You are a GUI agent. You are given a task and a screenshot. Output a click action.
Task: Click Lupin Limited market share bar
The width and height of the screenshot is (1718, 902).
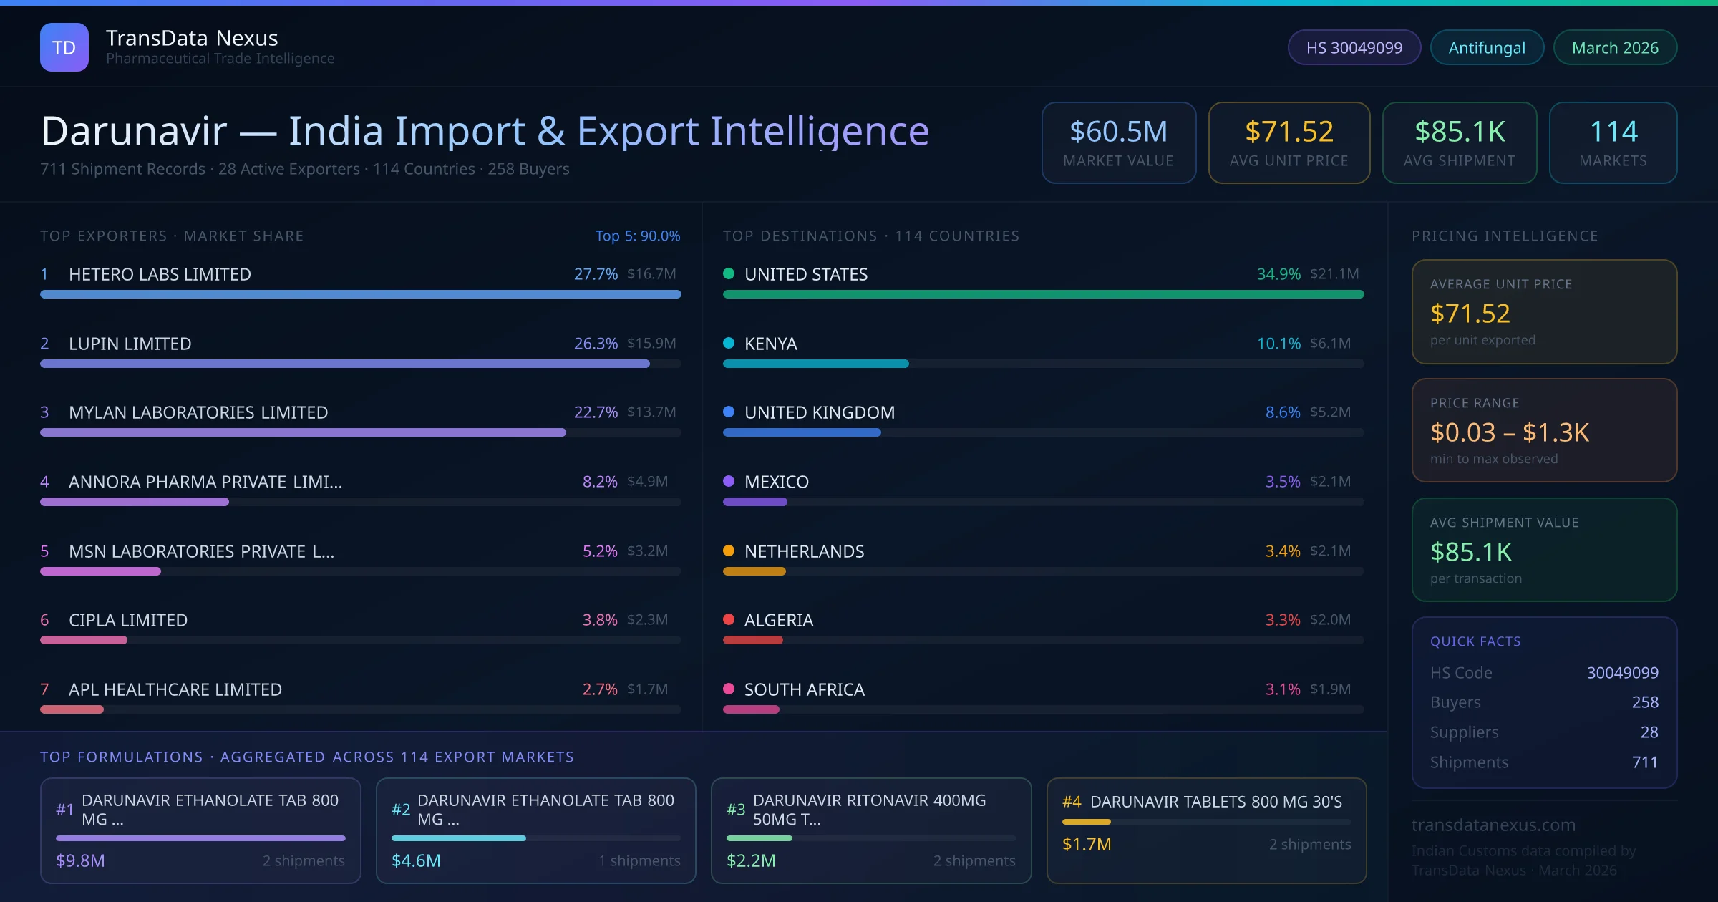345,364
